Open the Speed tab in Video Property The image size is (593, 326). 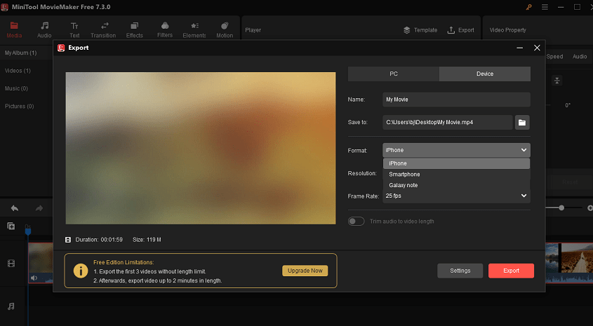[555, 57]
